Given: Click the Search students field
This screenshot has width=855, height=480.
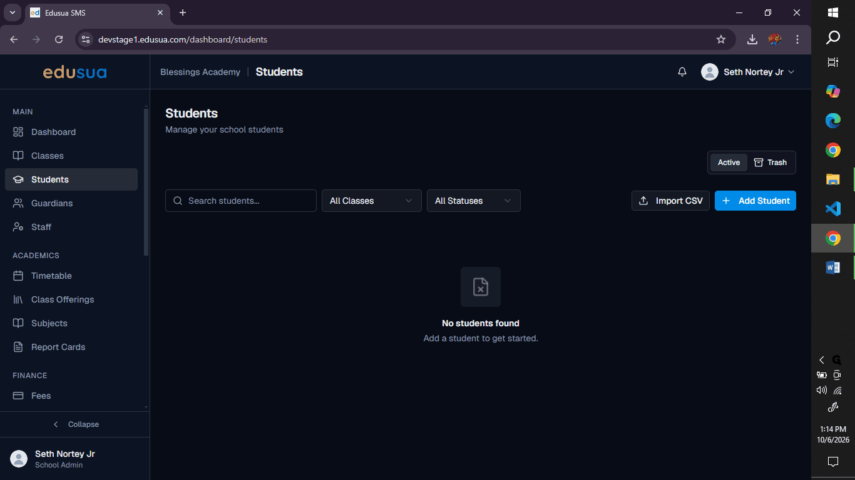Looking at the screenshot, I should coord(241,201).
